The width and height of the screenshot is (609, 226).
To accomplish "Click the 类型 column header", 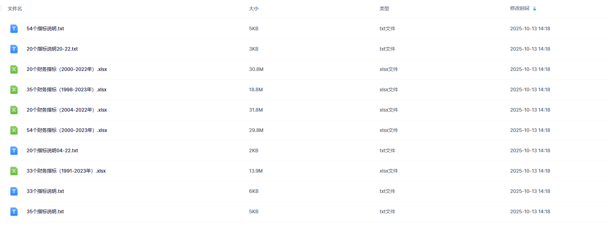I will 384,8.
